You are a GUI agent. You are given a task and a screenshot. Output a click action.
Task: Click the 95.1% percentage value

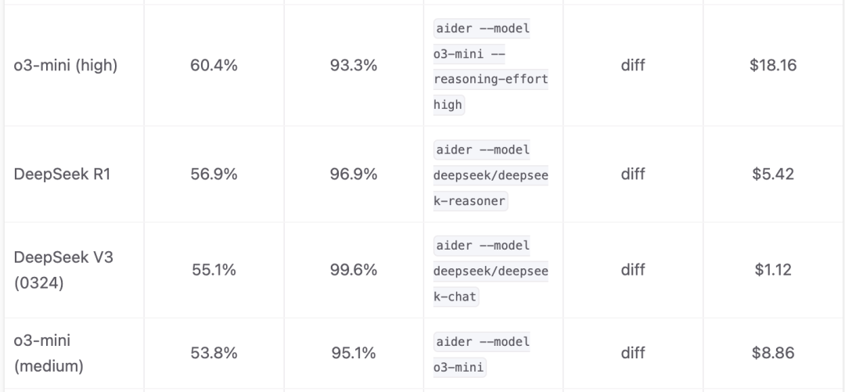pos(354,354)
